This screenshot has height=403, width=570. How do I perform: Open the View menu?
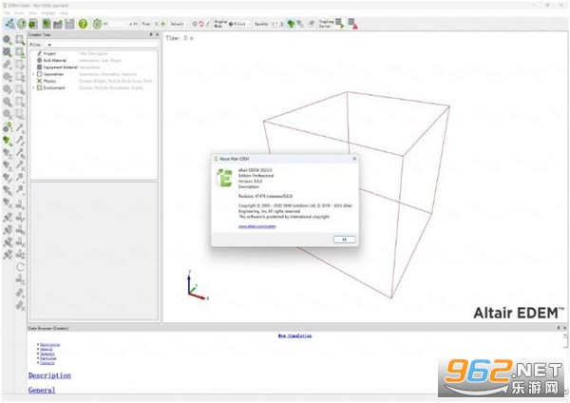[32, 12]
